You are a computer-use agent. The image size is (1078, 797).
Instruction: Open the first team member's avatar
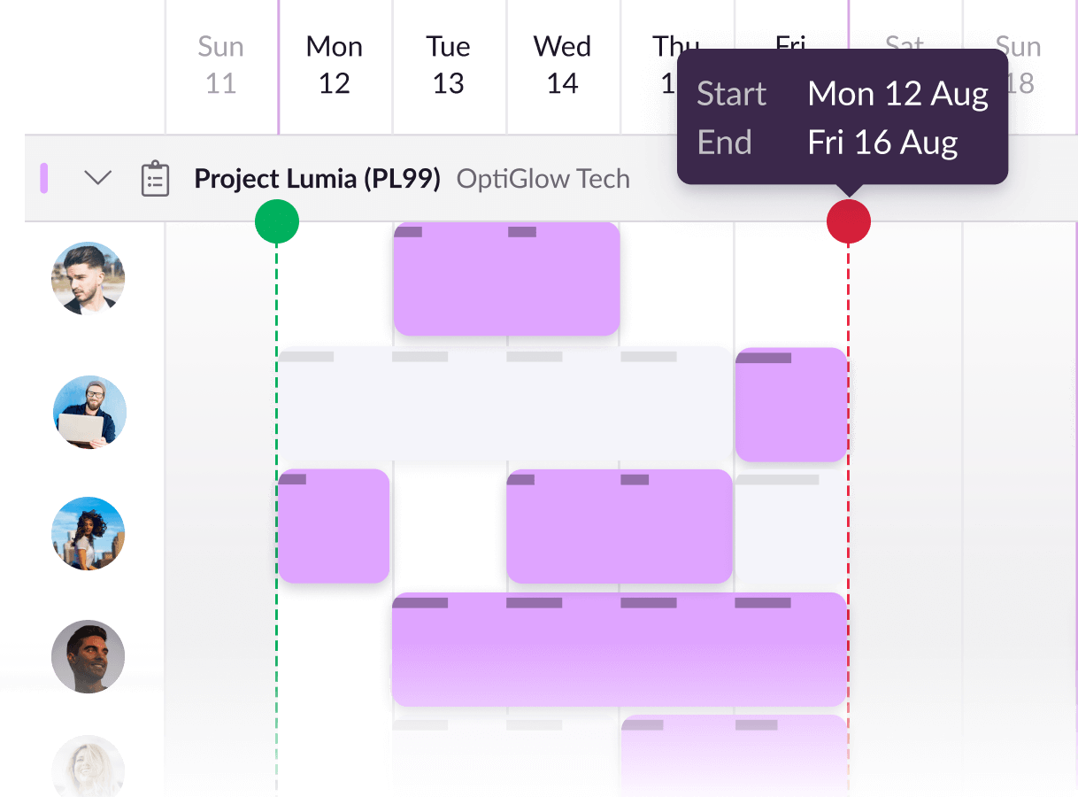[89, 278]
